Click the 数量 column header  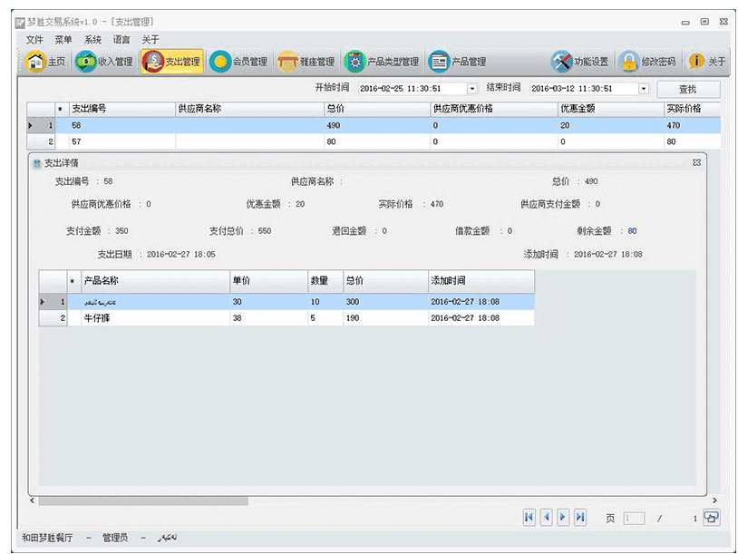pyautogui.click(x=325, y=281)
